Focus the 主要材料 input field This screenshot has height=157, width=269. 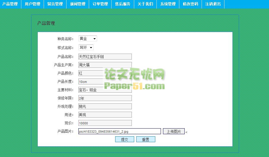click(x=105, y=90)
